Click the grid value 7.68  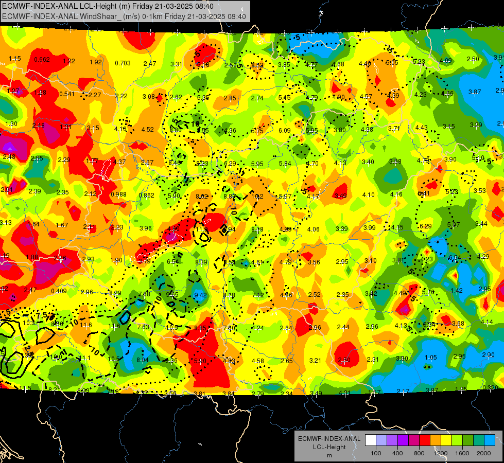[144, 294]
